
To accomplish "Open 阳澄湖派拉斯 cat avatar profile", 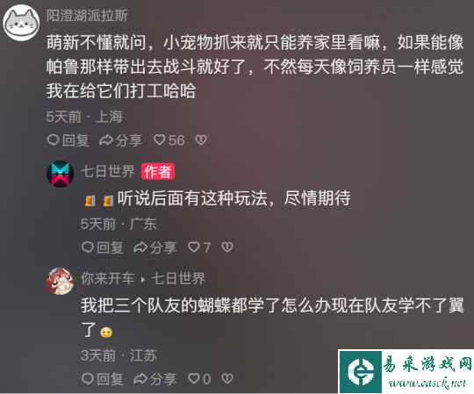I will [21, 23].
